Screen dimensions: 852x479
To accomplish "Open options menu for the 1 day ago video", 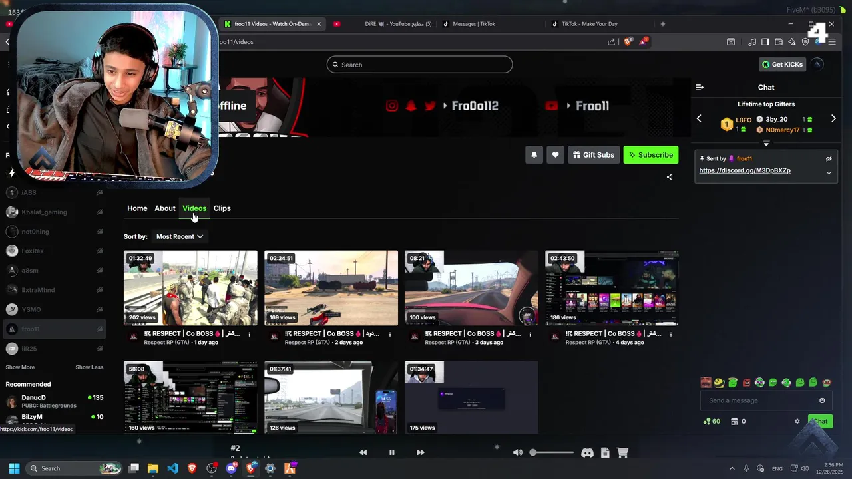I will (x=250, y=334).
